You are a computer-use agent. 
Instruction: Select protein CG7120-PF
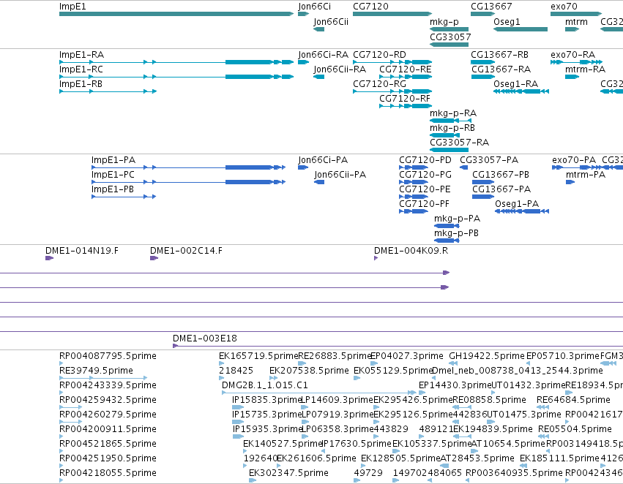coord(414,211)
